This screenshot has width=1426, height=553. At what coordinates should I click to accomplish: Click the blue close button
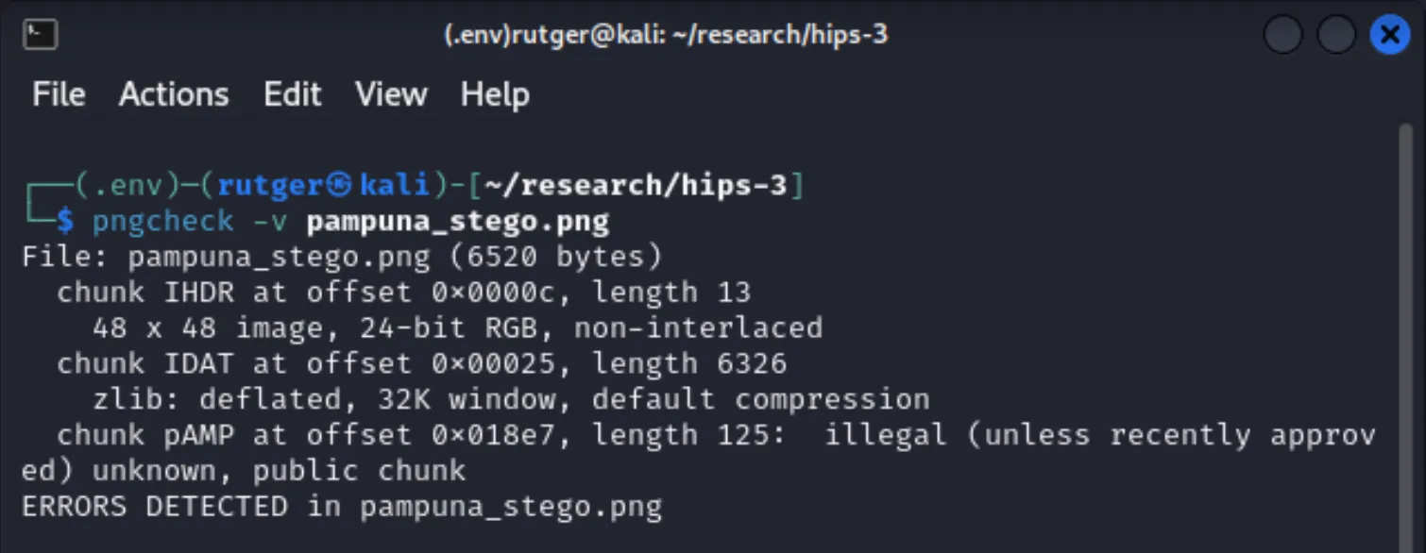1389,35
